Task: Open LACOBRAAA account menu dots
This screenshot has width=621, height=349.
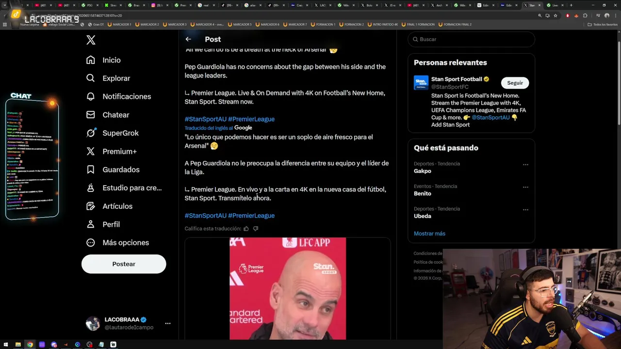Action: tap(168, 323)
